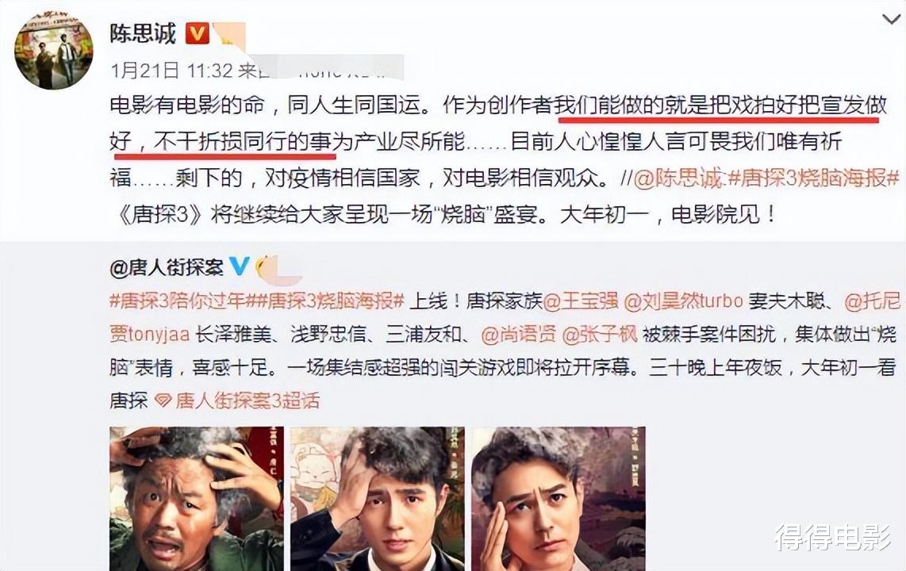
Task: View the third poster thumbnail on the right
Action: [x=559, y=498]
